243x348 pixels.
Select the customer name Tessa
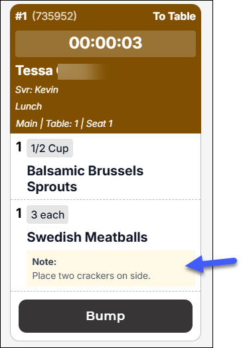pyautogui.click(x=34, y=70)
